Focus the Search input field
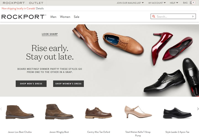This screenshot has width=199, height=139. tap(173, 16)
